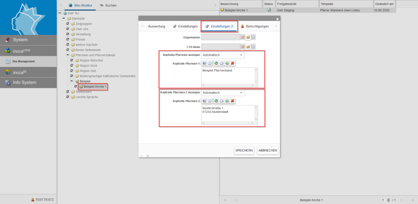Viewport: 418px width, 204px height.
Task: Clear the Organisation field with the red X
Action: 243,37
